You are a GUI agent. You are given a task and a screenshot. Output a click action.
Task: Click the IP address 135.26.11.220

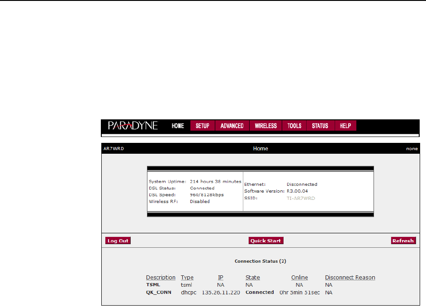click(221, 293)
